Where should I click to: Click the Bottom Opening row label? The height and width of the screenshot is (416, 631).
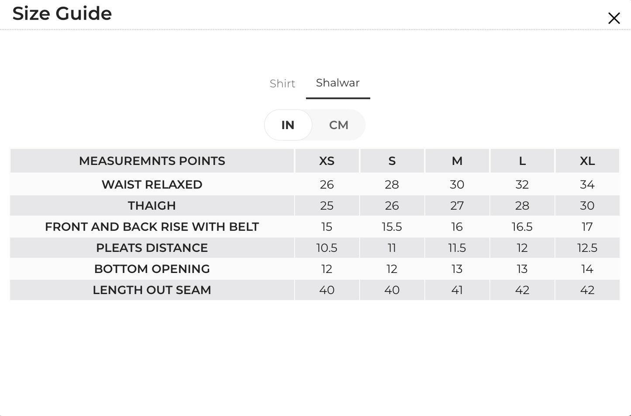[152, 269]
